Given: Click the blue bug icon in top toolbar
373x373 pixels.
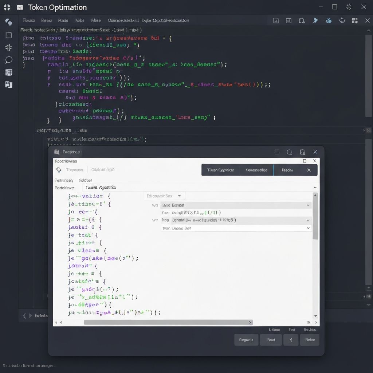Looking at the screenshot, I should [329, 21].
